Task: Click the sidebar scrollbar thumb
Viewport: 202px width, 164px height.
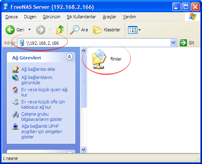Action: point(83,81)
